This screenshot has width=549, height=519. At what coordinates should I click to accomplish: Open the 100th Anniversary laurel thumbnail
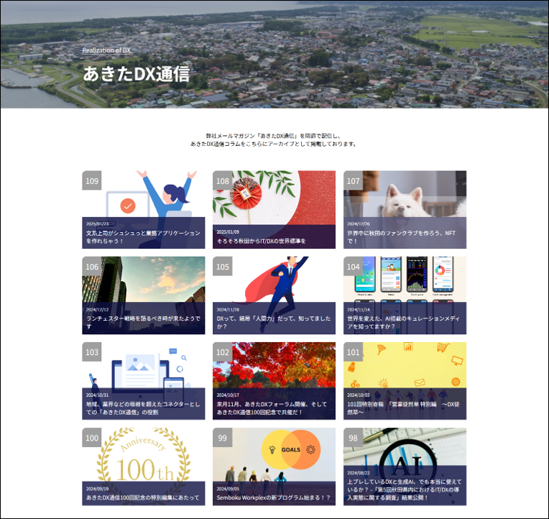pos(144,453)
